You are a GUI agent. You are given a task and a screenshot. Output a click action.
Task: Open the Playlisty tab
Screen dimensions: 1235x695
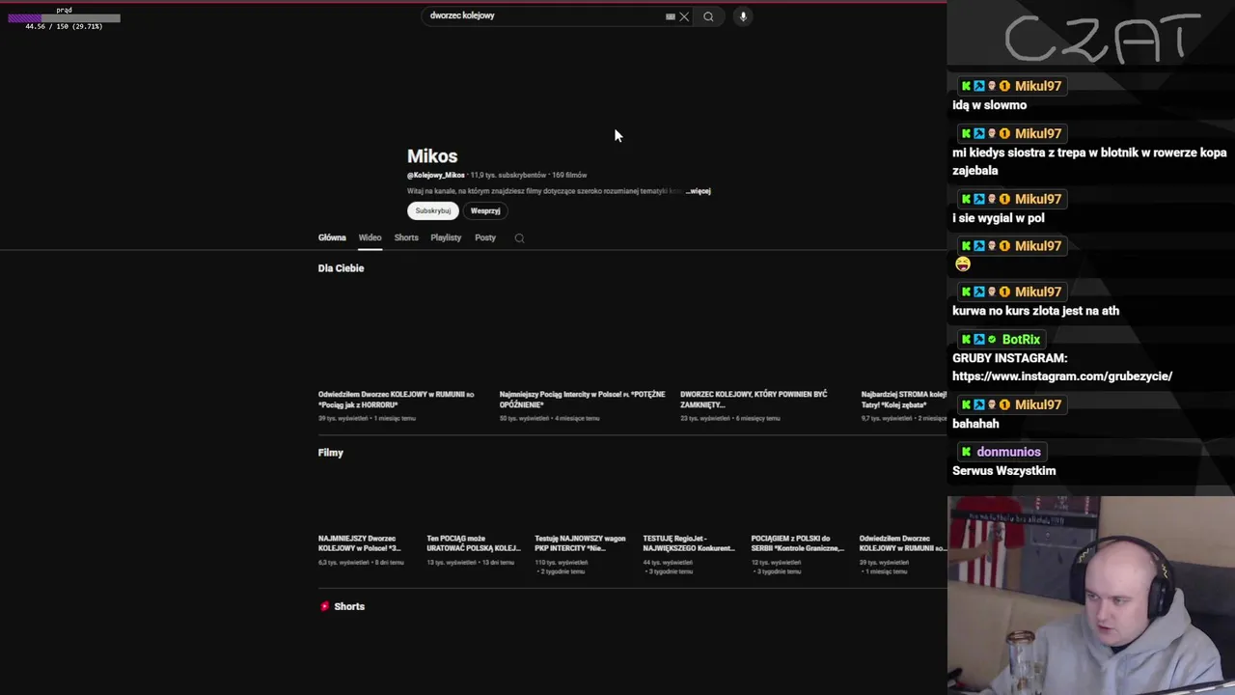click(446, 237)
